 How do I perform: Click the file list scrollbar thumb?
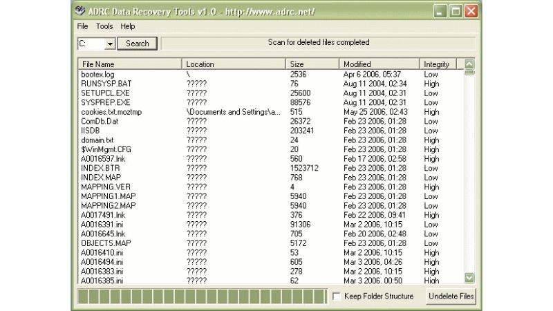pyautogui.click(x=469, y=73)
